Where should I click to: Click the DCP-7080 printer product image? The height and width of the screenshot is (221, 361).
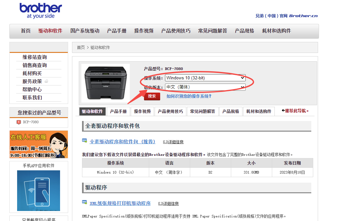pos(106,82)
